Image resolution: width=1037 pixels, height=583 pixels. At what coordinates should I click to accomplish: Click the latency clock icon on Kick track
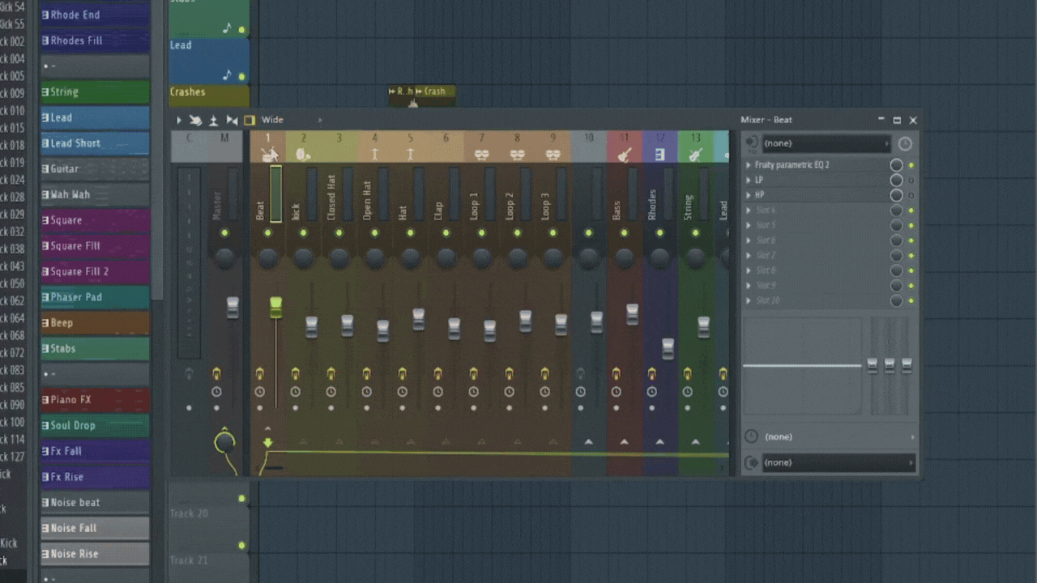point(295,392)
